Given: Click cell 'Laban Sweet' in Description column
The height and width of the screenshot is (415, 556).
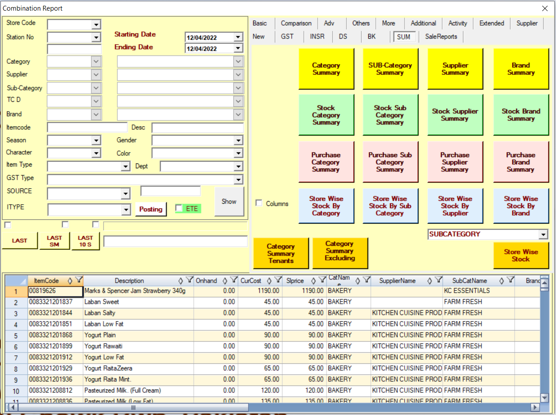Looking at the screenshot, I should (138, 302).
